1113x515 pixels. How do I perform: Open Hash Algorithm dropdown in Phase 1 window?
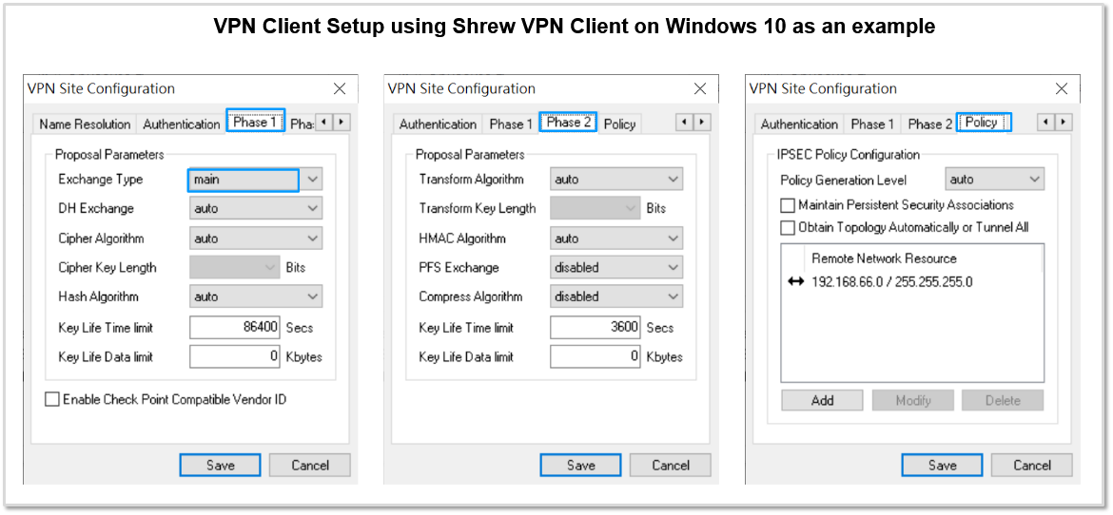point(256,296)
